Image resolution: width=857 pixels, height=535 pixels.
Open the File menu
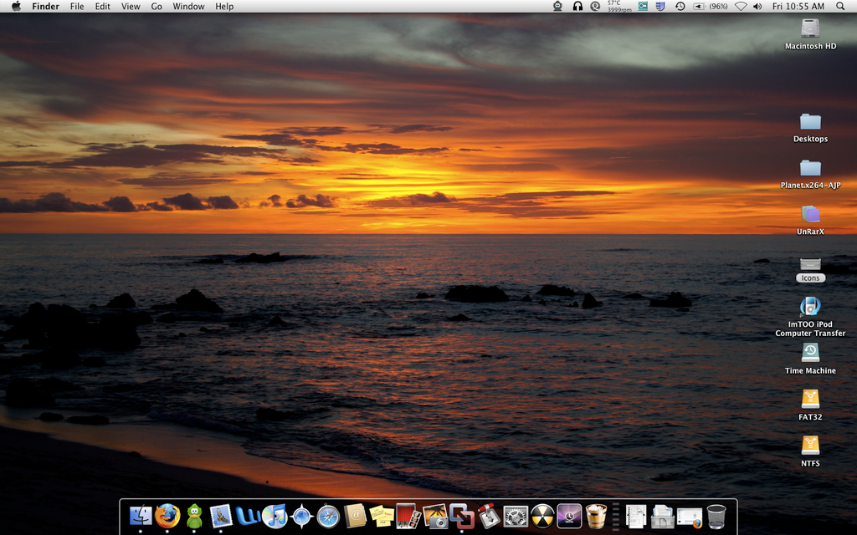tap(77, 7)
